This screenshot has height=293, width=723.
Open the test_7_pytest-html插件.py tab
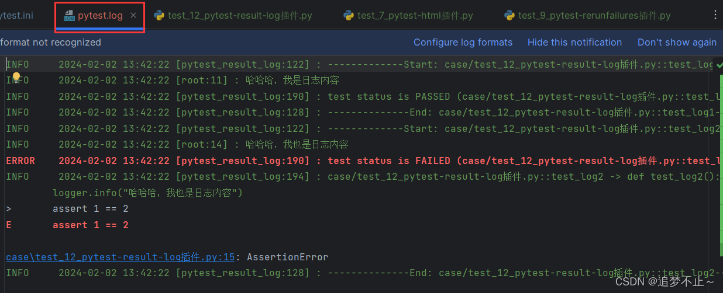tap(408, 16)
